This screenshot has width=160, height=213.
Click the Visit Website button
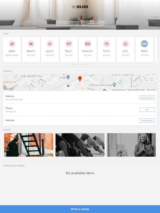click(x=147, y=121)
